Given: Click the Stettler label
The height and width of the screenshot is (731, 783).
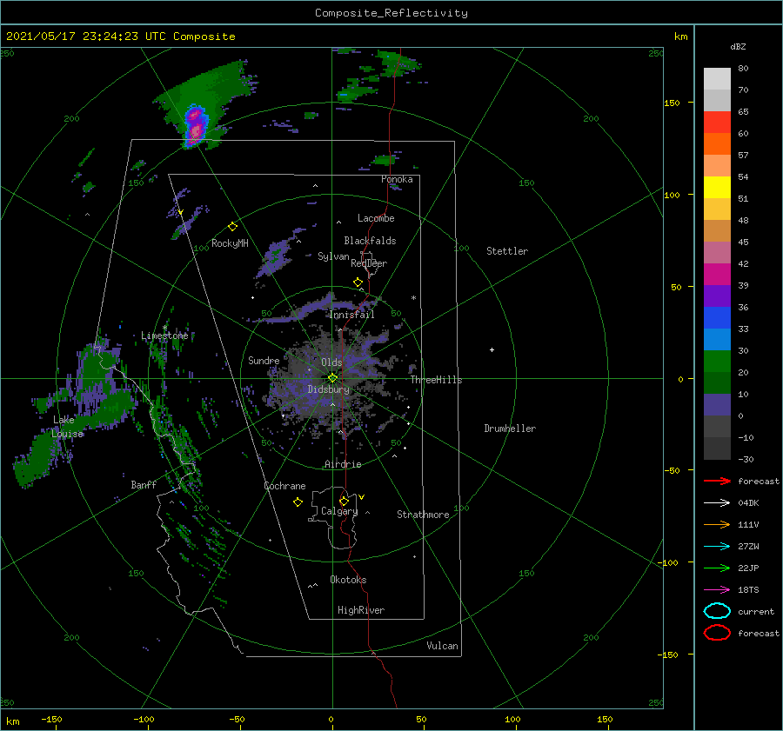Looking at the screenshot, I should [x=507, y=251].
